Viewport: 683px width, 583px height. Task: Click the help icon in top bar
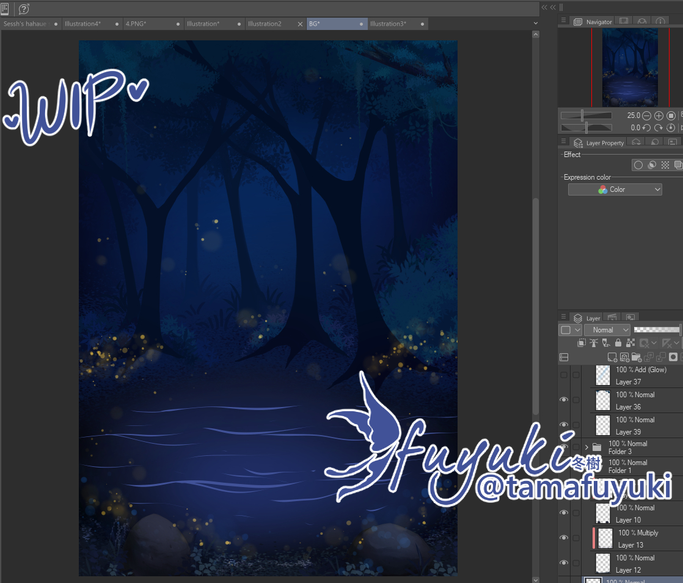[24, 9]
